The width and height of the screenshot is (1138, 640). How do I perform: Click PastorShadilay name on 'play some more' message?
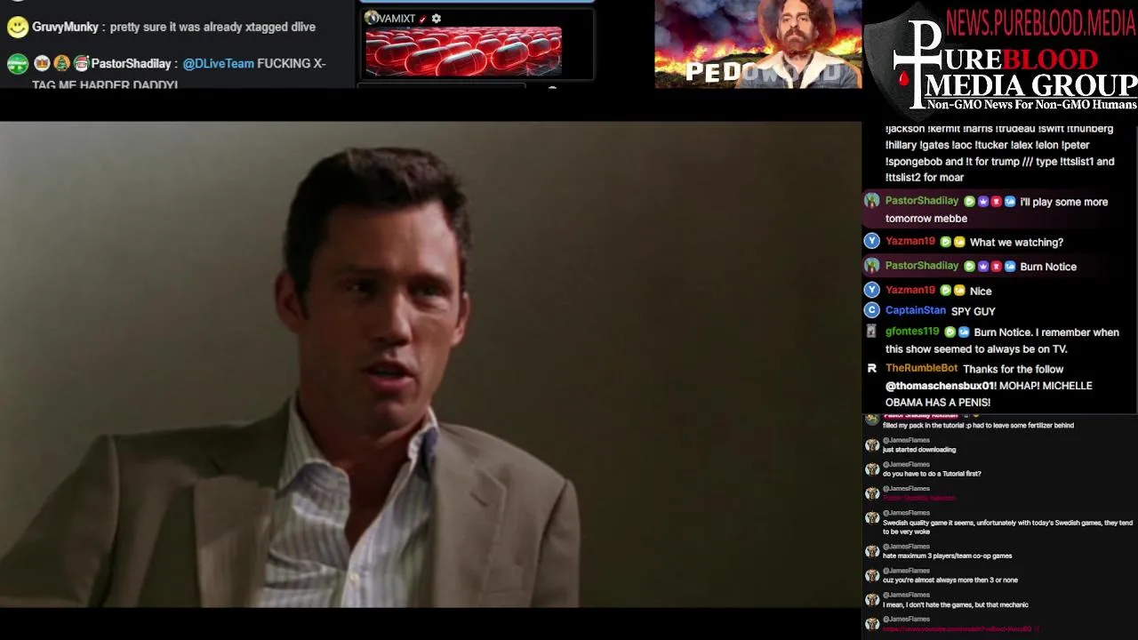[922, 201]
